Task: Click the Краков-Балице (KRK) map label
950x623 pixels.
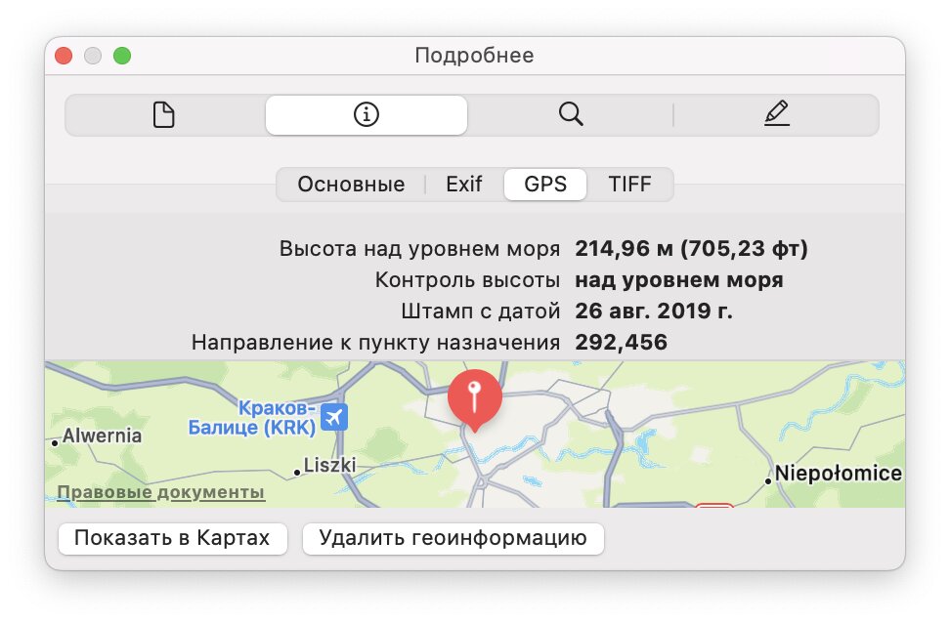Action: click(x=252, y=418)
